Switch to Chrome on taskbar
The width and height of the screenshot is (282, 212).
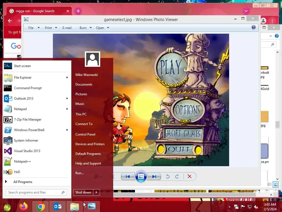pyautogui.click(x=40, y=206)
